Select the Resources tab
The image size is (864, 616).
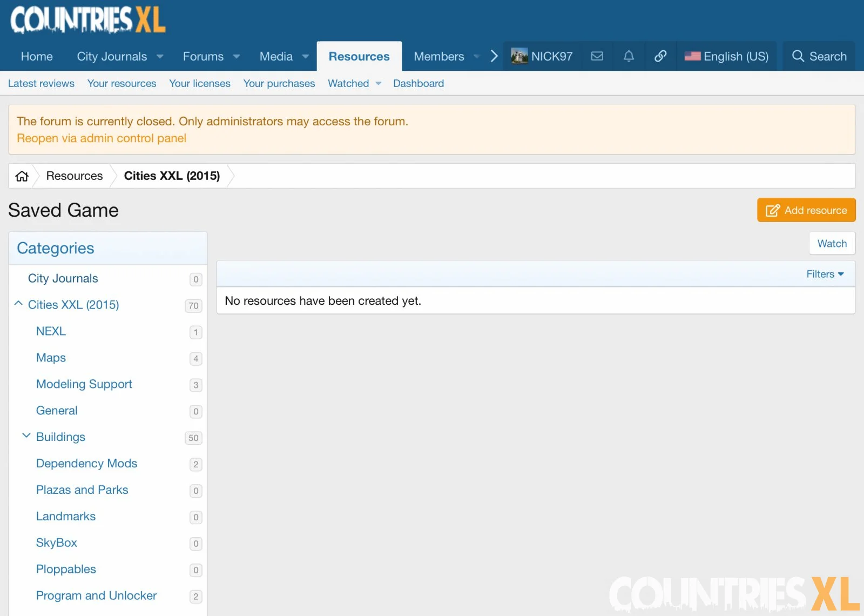(x=359, y=56)
